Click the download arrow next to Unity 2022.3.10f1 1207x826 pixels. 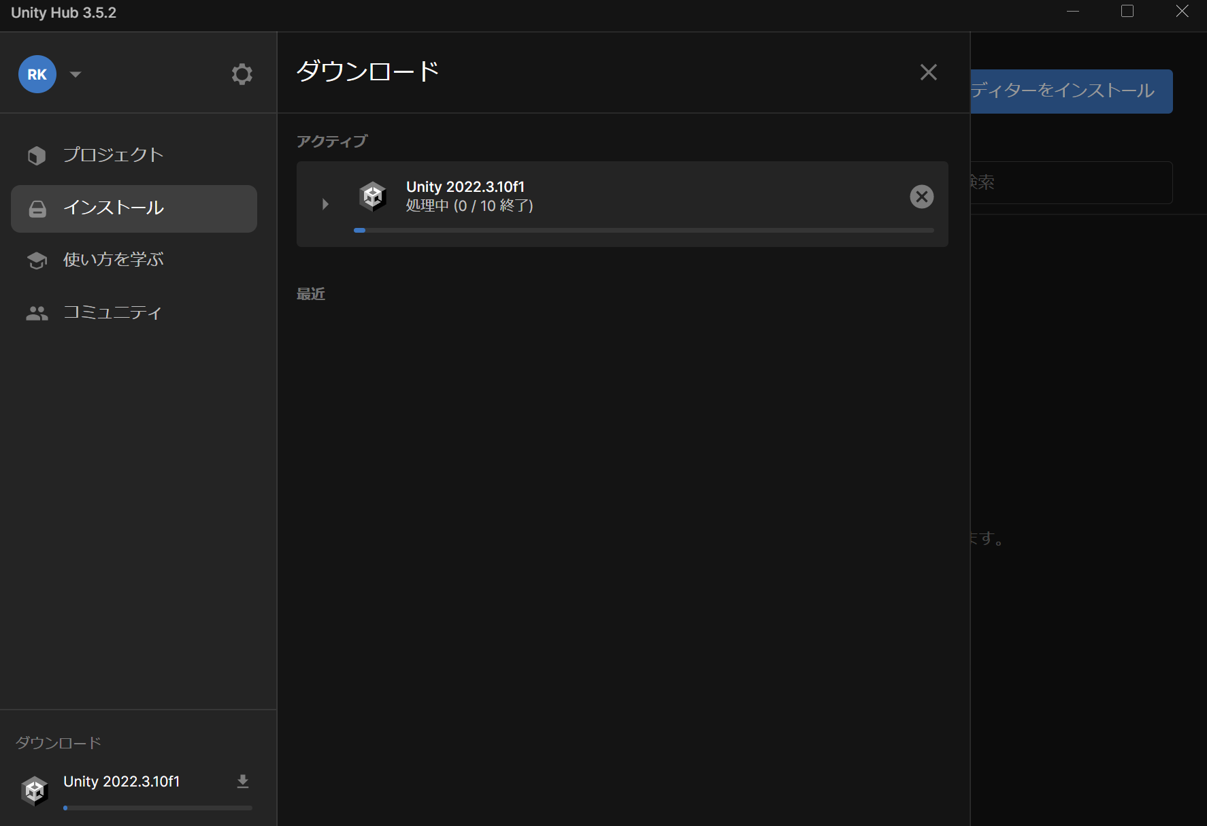[x=242, y=781]
